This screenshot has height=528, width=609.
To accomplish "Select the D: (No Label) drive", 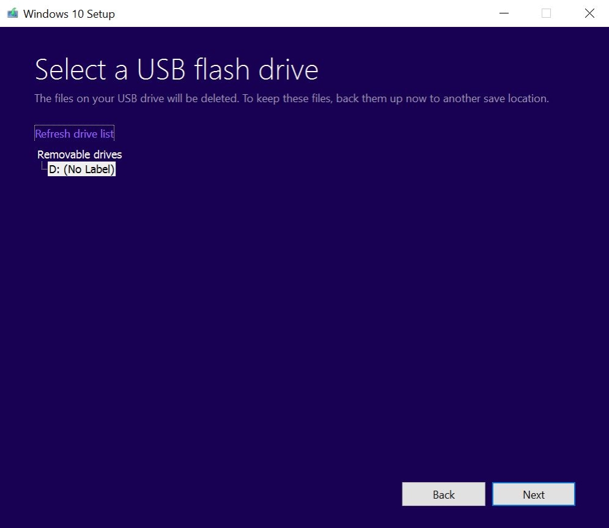I will click(81, 169).
